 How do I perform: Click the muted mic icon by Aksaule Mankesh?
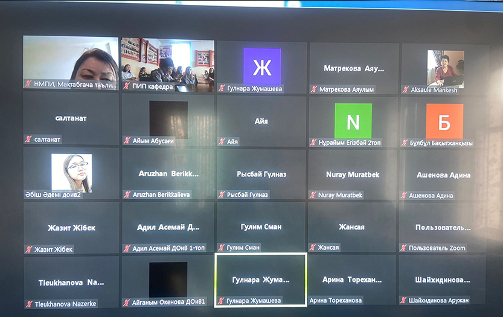[405, 89]
